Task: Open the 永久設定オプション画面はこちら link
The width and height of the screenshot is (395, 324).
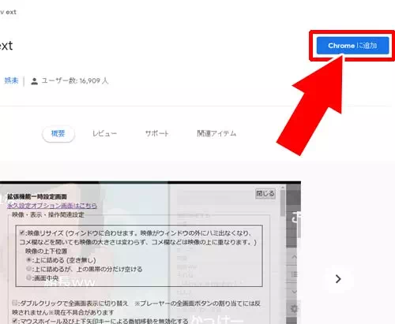Action: coord(52,206)
